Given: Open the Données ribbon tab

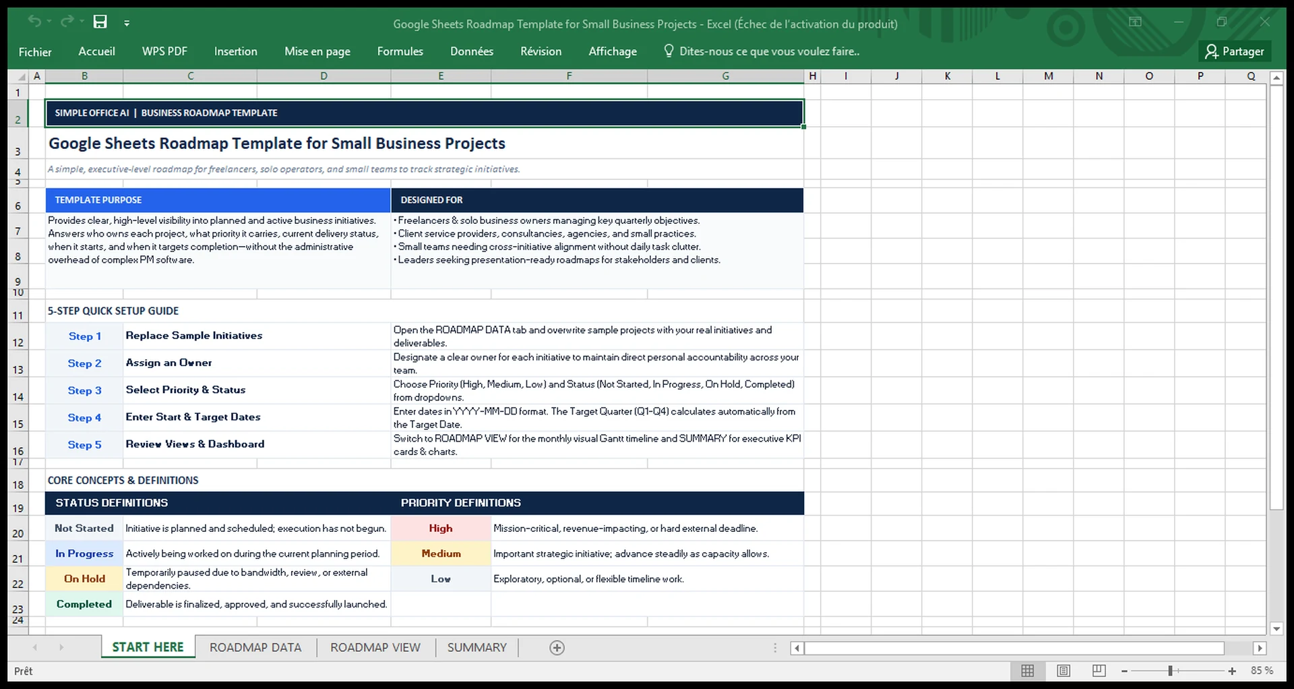Looking at the screenshot, I should click(471, 51).
